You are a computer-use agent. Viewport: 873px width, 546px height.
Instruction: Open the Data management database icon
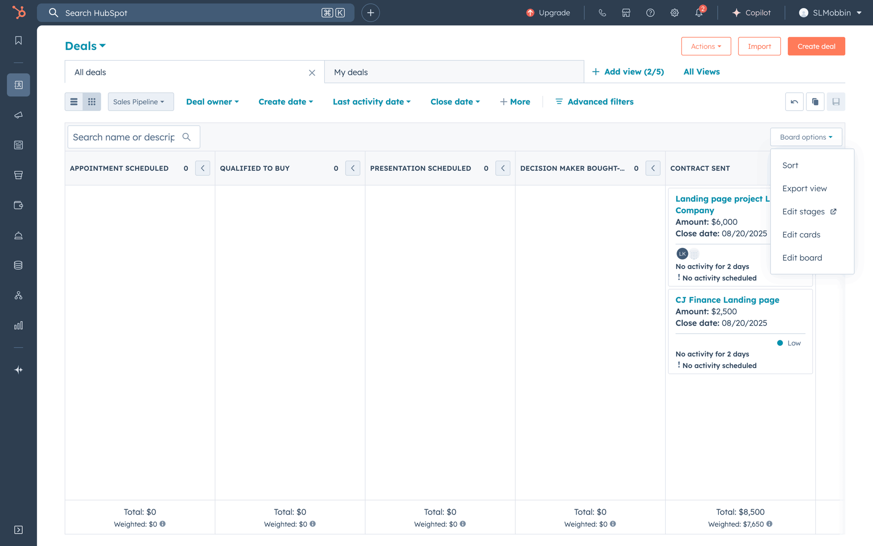pos(18,265)
